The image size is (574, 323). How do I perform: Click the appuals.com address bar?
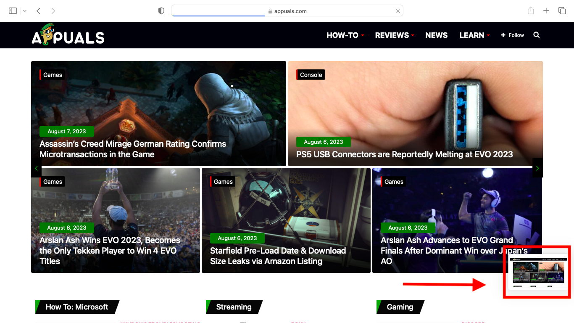point(287,11)
